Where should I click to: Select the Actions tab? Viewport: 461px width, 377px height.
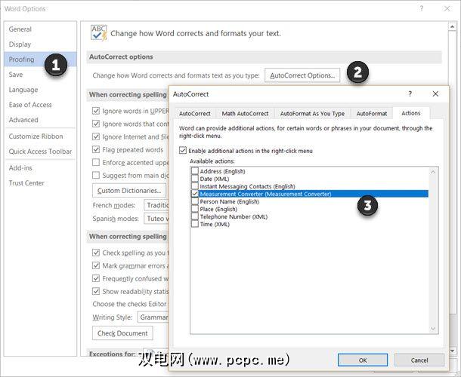pos(411,113)
